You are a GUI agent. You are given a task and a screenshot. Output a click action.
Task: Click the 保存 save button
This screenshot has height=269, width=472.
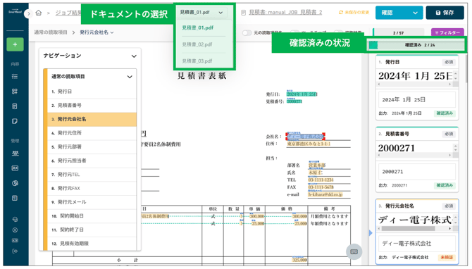[x=445, y=13]
